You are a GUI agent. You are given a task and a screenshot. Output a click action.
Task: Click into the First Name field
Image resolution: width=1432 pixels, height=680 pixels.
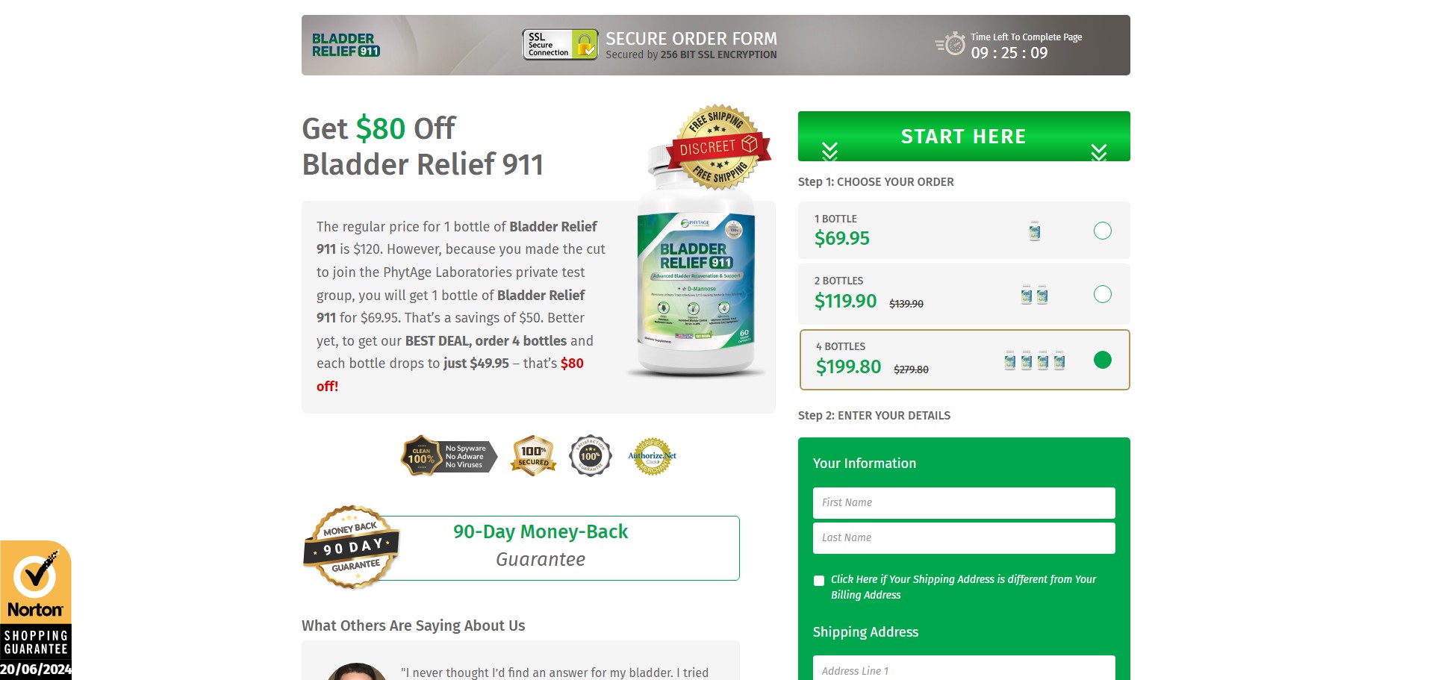[964, 503]
